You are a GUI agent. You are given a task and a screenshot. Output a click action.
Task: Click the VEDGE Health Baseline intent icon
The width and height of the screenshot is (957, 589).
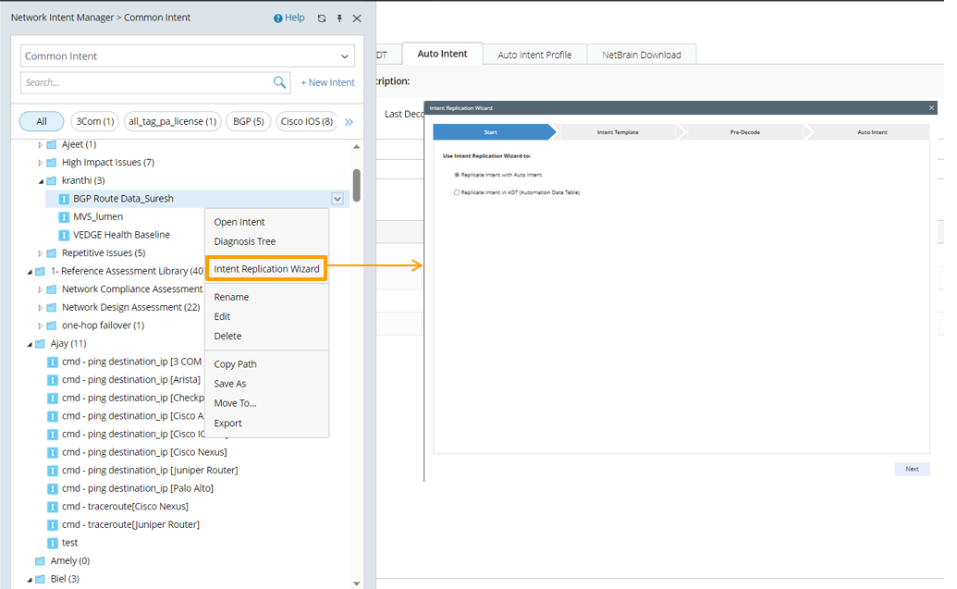pyautogui.click(x=64, y=235)
